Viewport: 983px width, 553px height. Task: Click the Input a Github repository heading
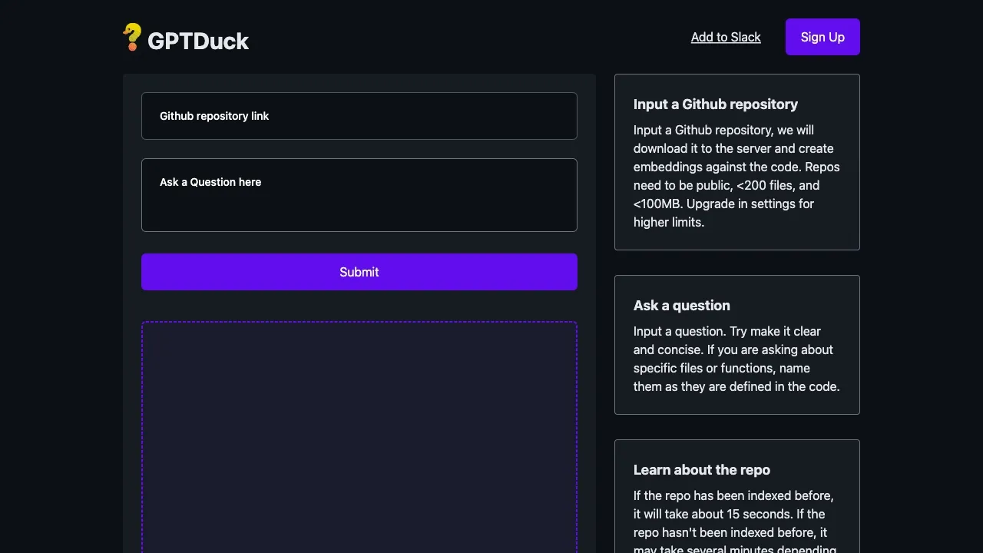(715, 104)
